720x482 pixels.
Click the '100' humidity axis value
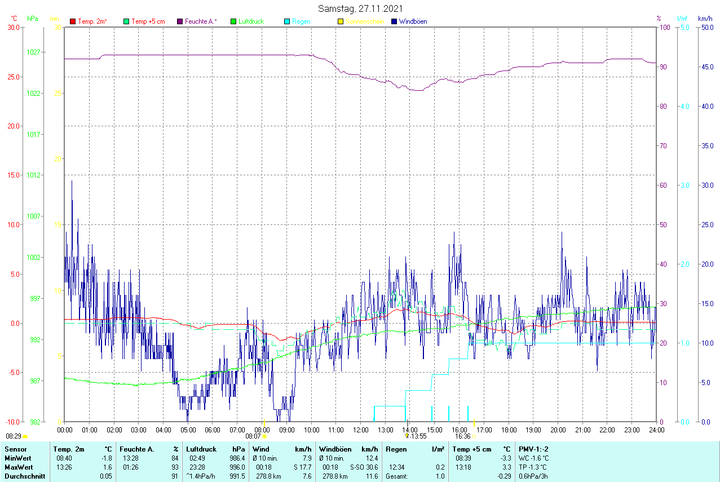(x=664, y=27)
